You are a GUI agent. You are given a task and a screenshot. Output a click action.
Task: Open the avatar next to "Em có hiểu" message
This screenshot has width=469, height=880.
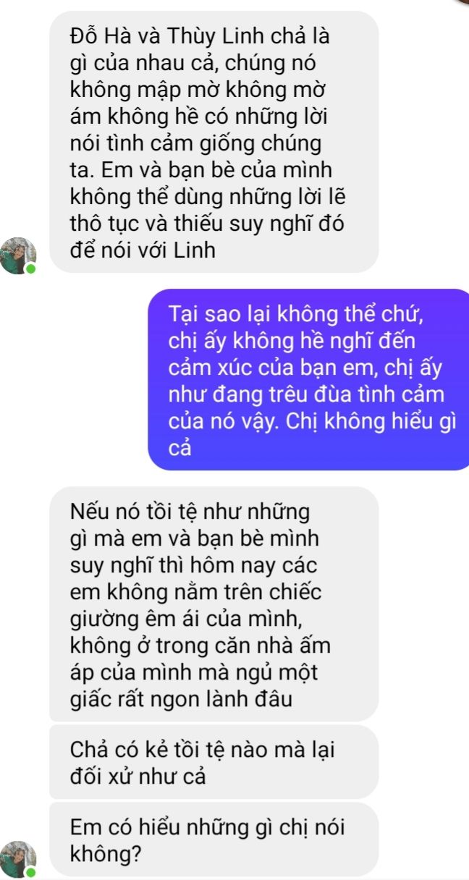(18, 858)
